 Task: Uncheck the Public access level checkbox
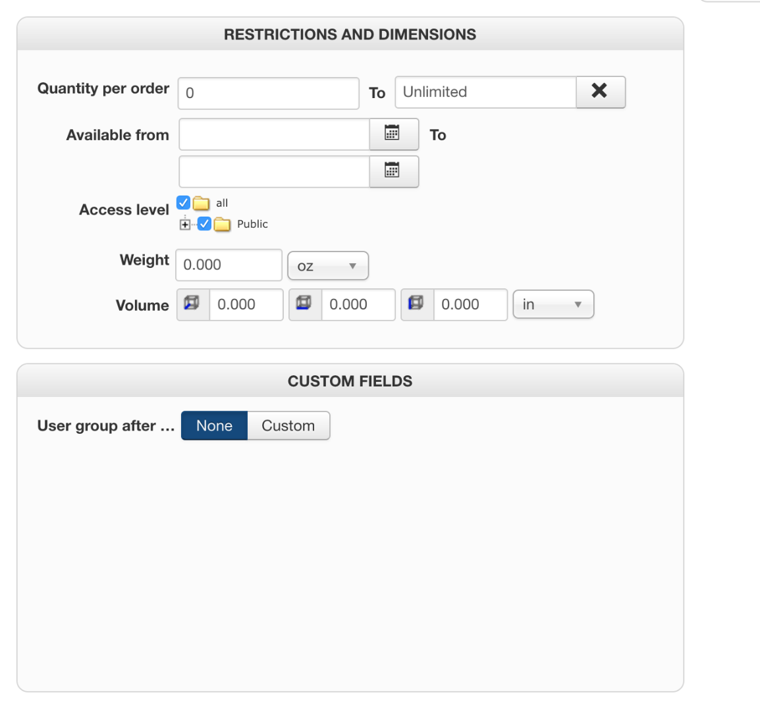coord(205,224)
